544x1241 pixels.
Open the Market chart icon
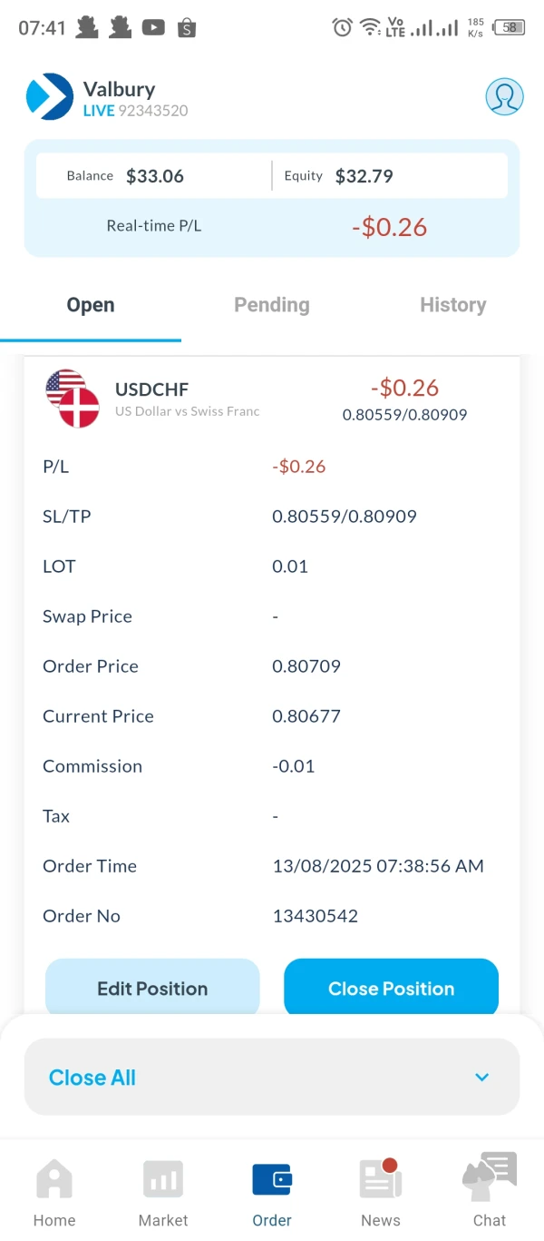[163, 1179]
